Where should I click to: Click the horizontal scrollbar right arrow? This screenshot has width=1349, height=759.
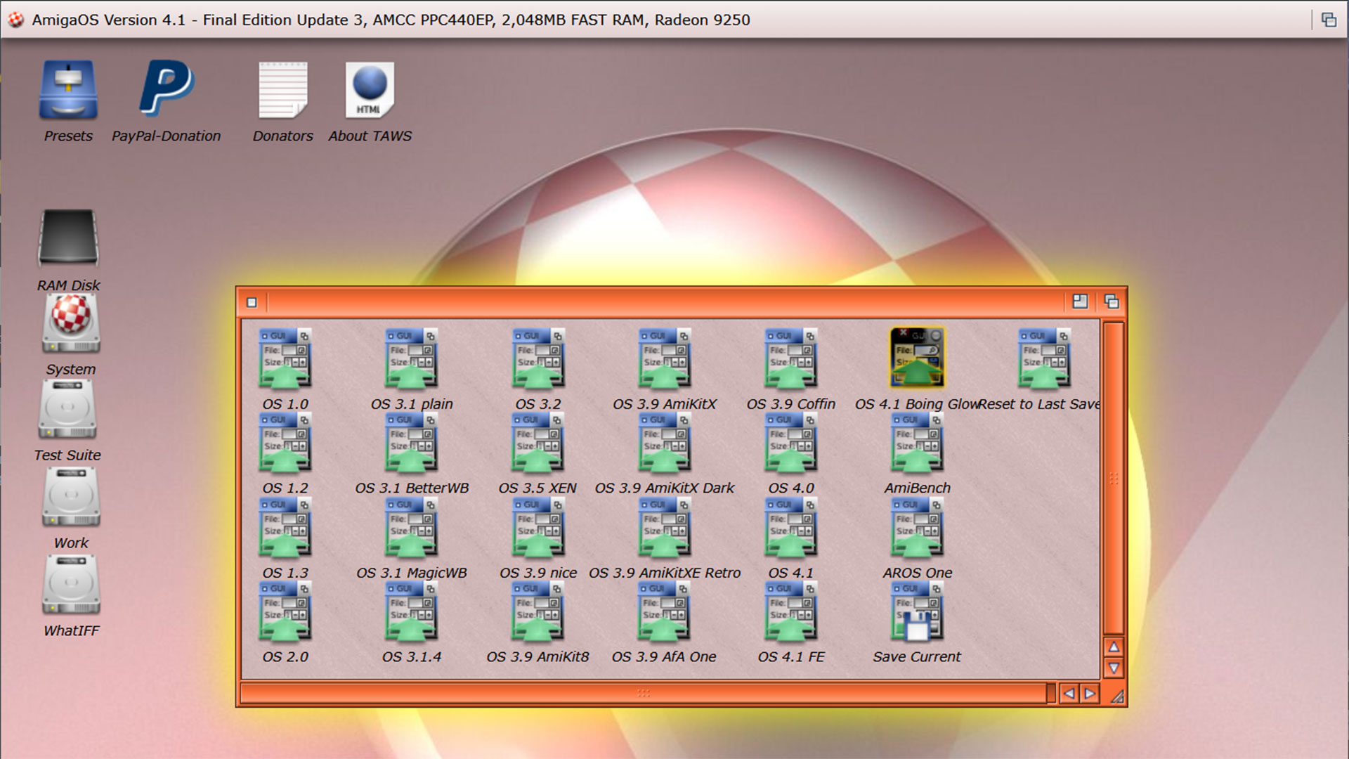[1088, 693]
